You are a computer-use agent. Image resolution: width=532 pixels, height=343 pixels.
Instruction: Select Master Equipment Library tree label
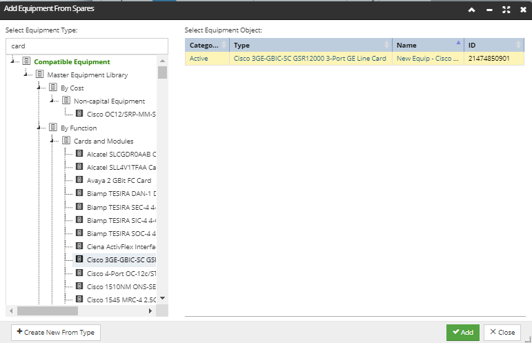click(x=88, y=75)
